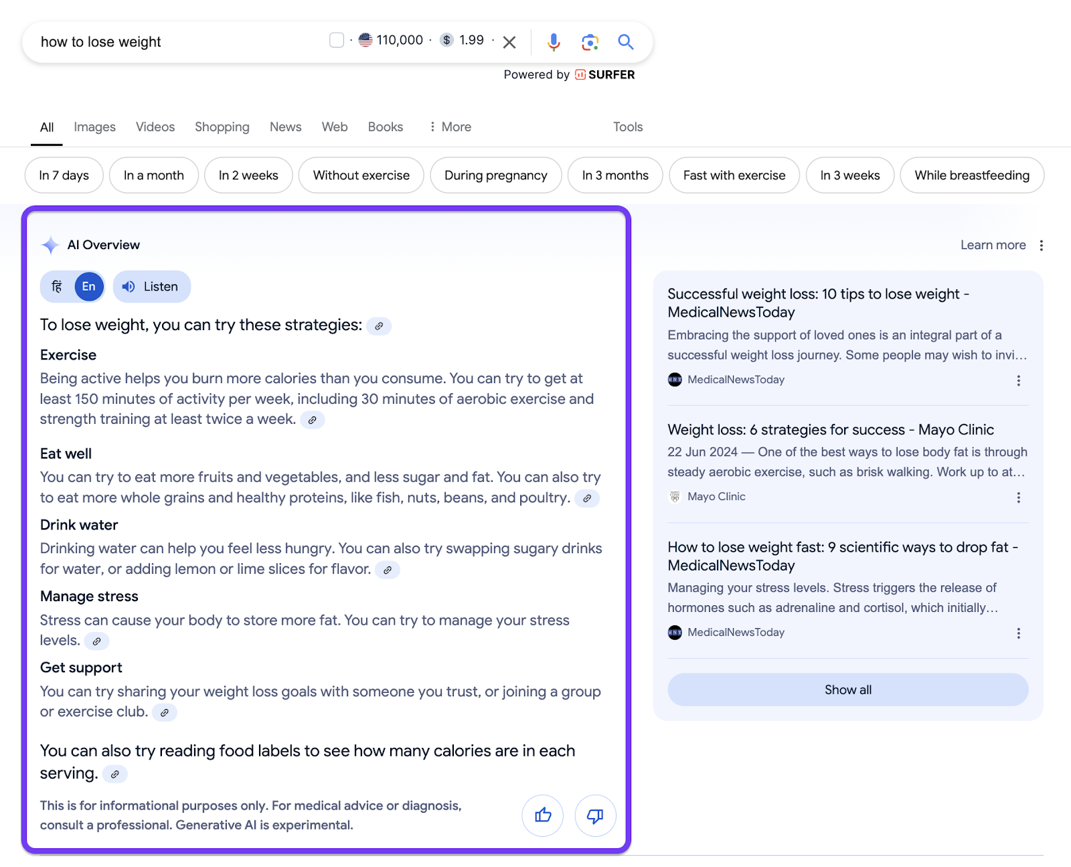Select the Without exercise suggestion chip

coord(361,175)
